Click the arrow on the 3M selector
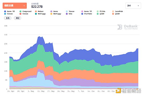 138,6
